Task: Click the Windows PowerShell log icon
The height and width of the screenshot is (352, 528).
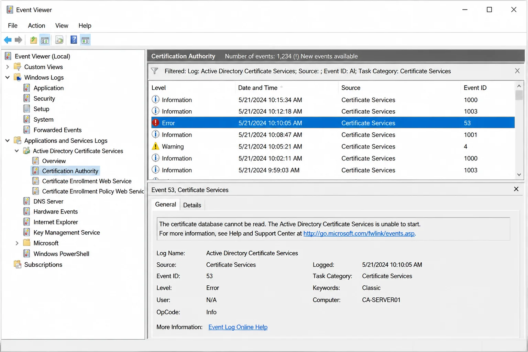Action: pos(27,254)
